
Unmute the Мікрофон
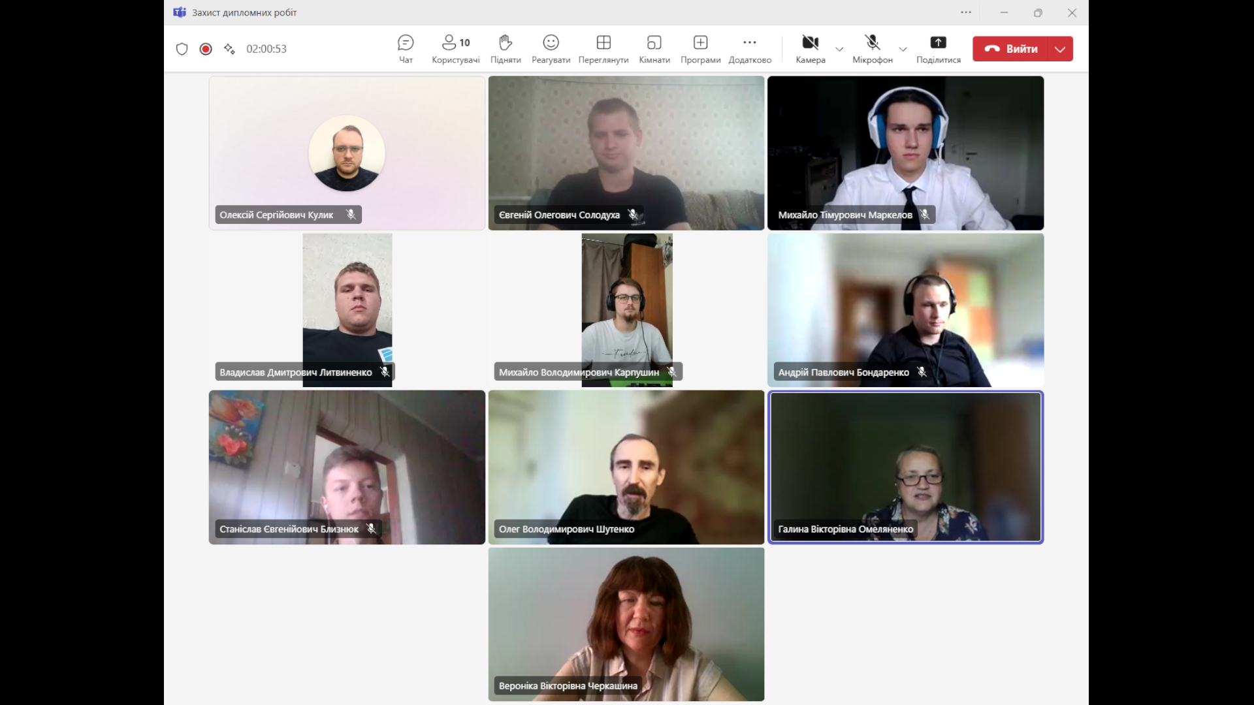click(872, 49)
